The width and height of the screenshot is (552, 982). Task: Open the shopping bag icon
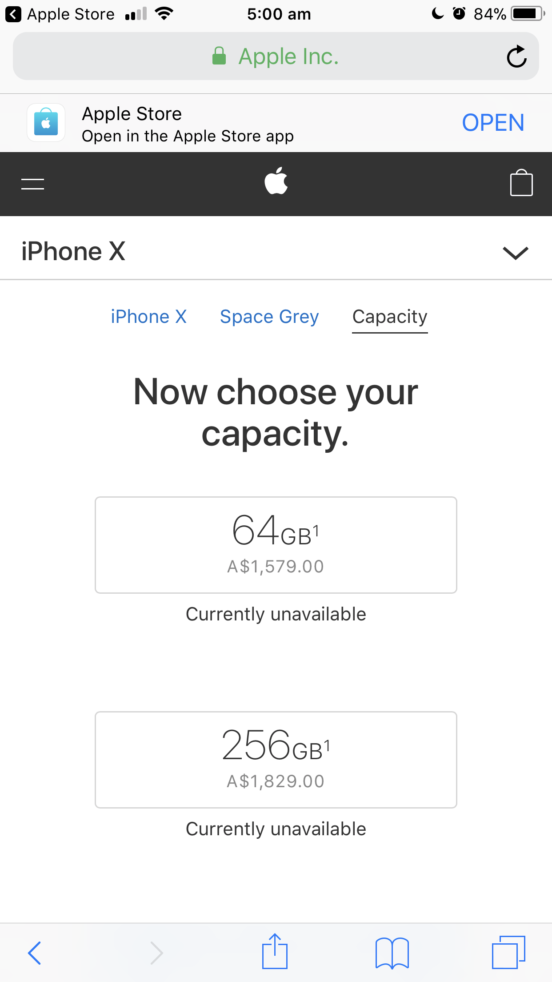[x=521, y=183]
